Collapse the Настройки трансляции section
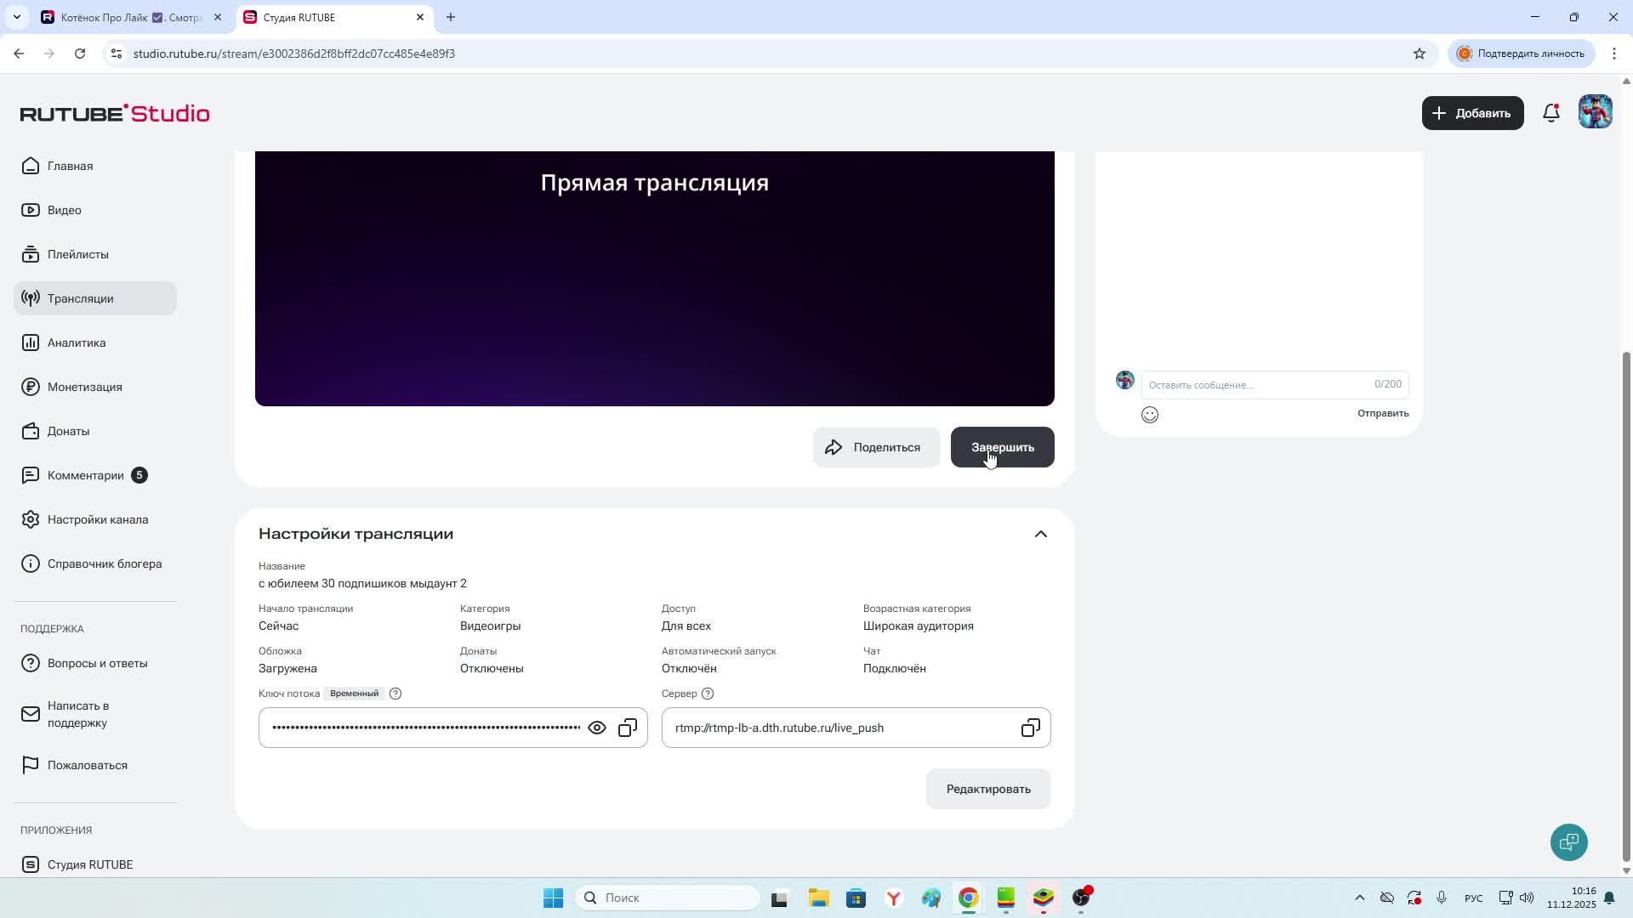The height and width of the screenshot is (918, 1633). (x=1040, y=534)
